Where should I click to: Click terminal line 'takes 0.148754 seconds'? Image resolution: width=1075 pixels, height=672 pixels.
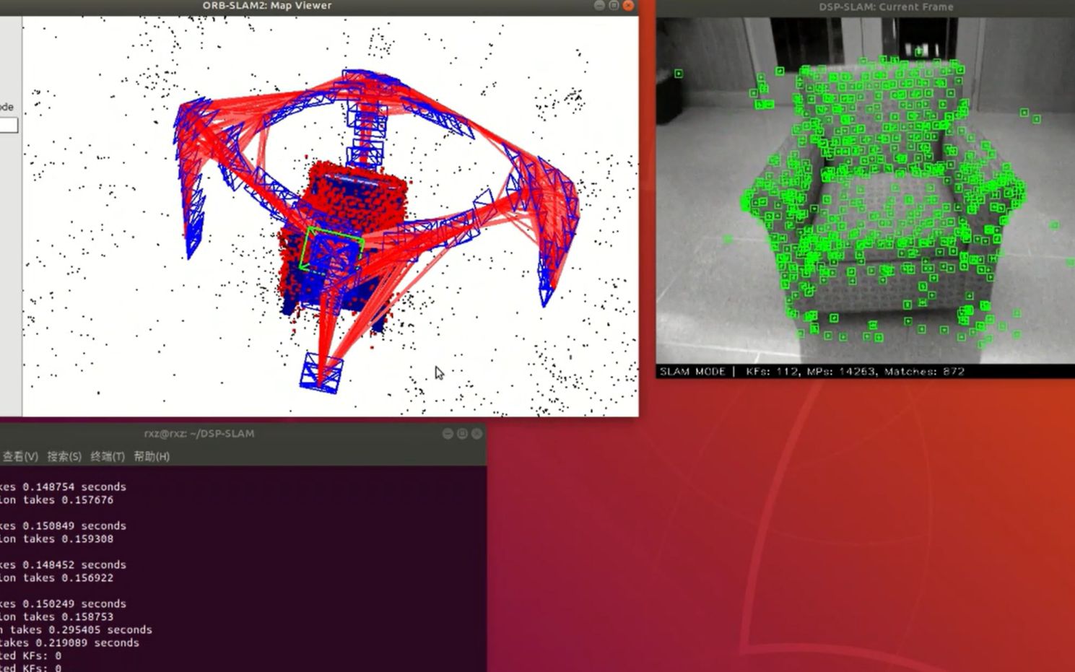click(x=63, y=486)
